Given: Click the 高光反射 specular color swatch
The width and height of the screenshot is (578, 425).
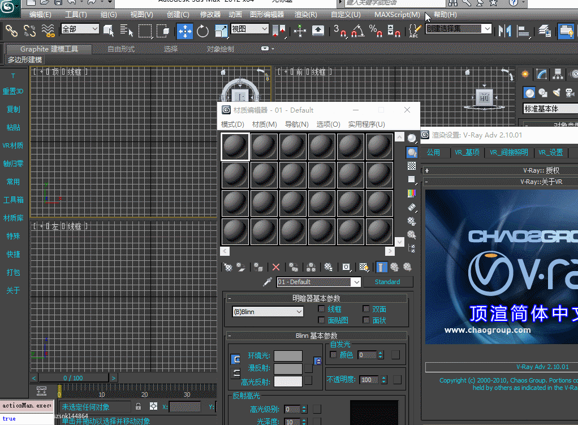Looking at the screenshot, I should [288, 381].
